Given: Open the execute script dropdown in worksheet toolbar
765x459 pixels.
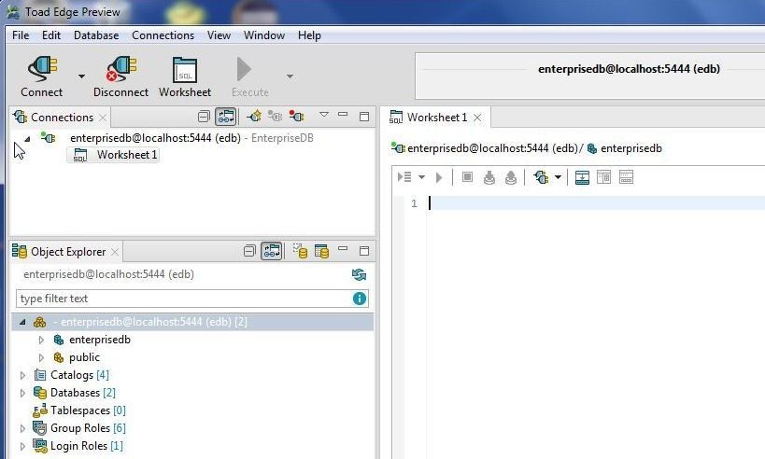Looking at the screenshot, I should [421, 177].
